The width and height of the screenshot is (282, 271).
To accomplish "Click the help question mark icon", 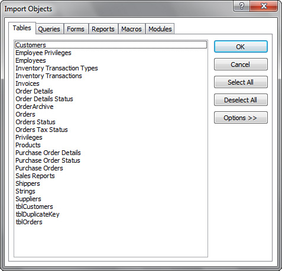I will coord(241,6).
